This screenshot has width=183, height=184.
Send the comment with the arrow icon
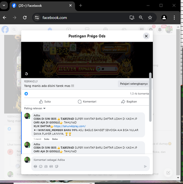(145, 166)
